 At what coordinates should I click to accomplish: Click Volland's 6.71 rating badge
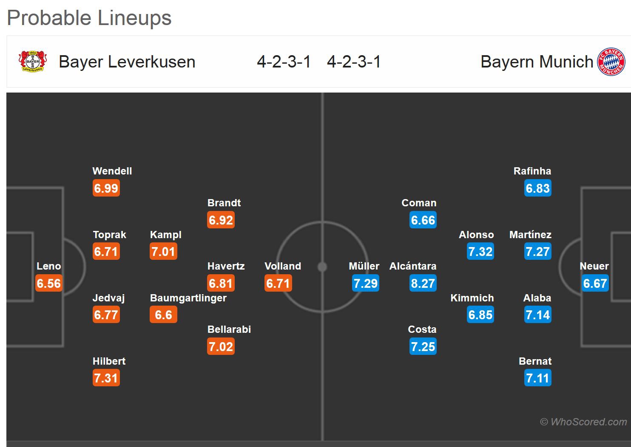[278, 283]
